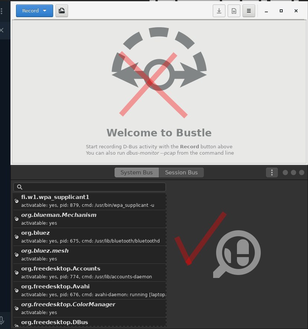Click the export document icon
This screenshot has width=308, height=329.
pyautogui.click(x=234, y=11)
